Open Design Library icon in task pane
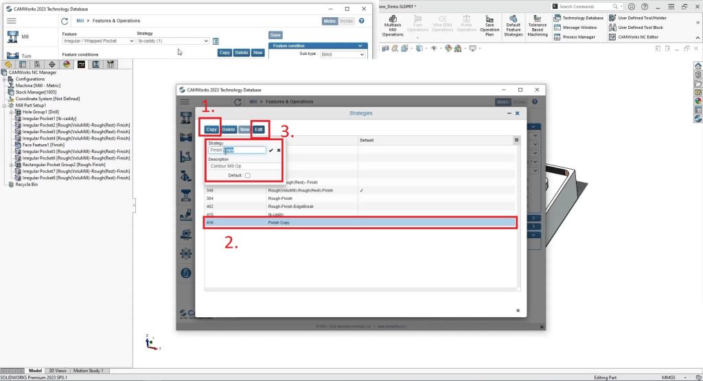 click(698, 75)
